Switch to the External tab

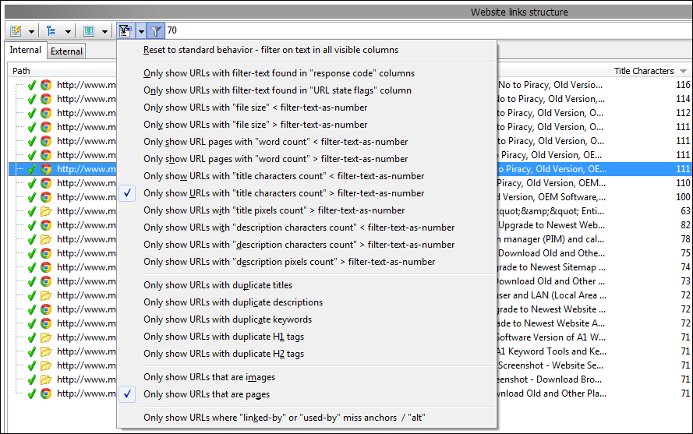[x=66, y=51]
